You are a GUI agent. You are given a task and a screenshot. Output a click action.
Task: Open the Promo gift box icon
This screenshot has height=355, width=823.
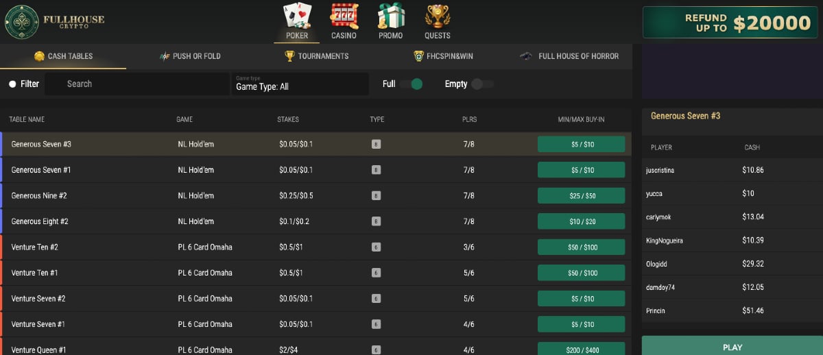pos(390,16)
